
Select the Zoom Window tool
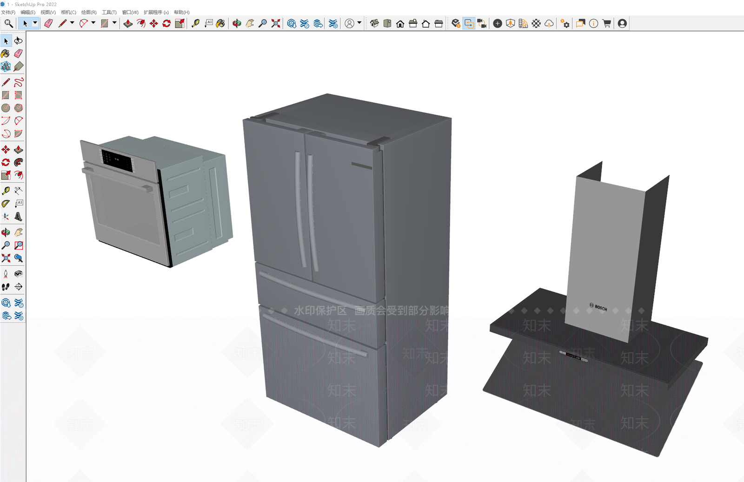tap(19, 245)
